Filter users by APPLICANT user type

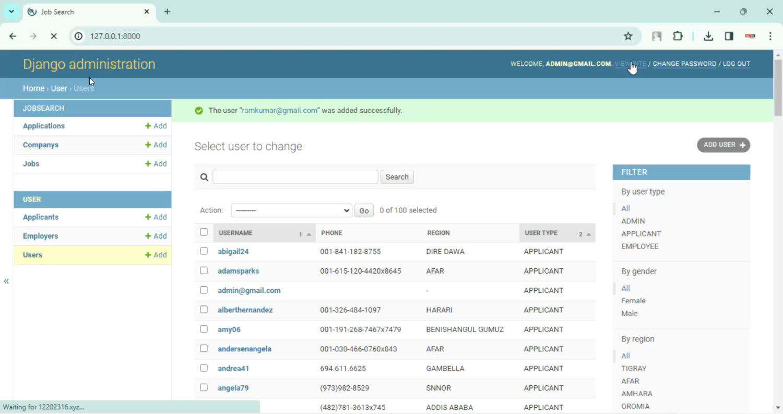(x=640, y=233)
